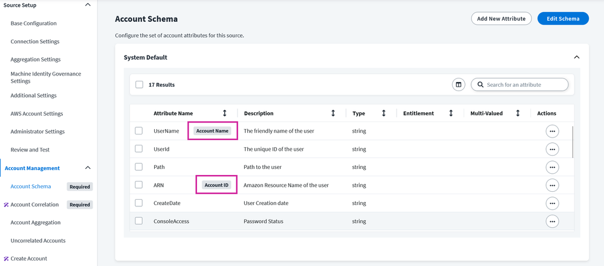This screenshot has width=604, height=266.
Task: Check the CreateDate row checkbox
Action: pos(138,203)
